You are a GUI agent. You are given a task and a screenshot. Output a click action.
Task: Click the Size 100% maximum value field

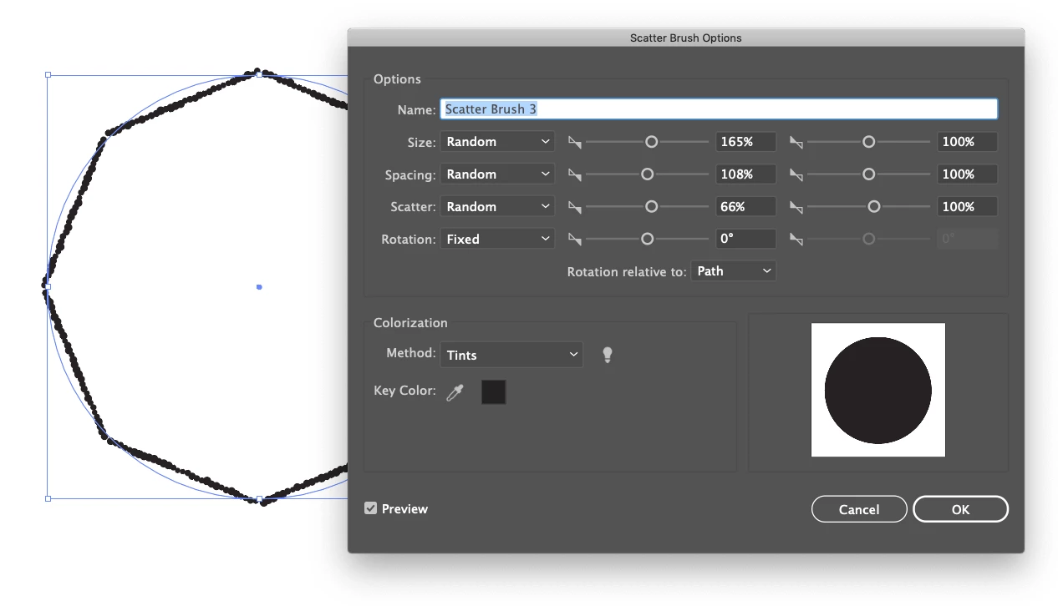pyautogui.click(x=967, y=142)
